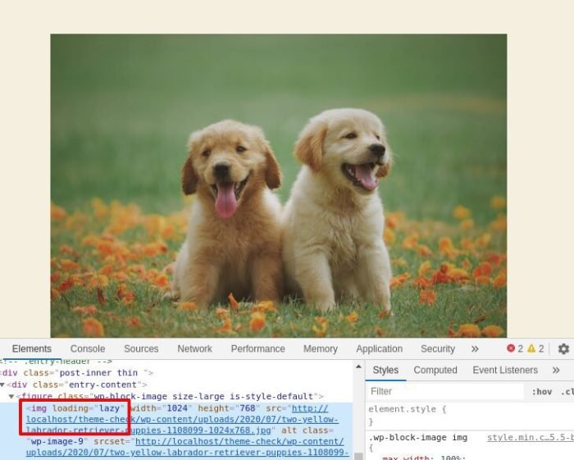Open the Application tab
Viewport: 574px width, 460px height.
tap(379, 348)
